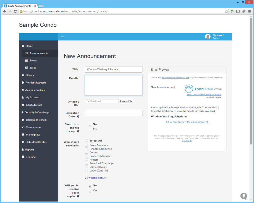Screen dimensions: 254x203
Task: Select No for sending paper copies
Action: pos(90,186)
